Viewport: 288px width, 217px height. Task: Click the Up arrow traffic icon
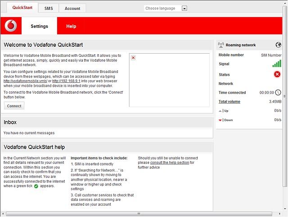pyautogui.click(x=220, y=111)
